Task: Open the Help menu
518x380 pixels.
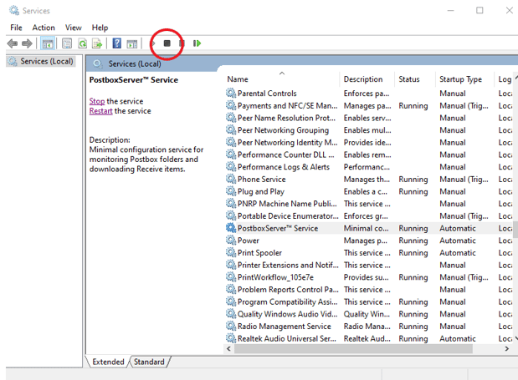Action: [100, 28]
